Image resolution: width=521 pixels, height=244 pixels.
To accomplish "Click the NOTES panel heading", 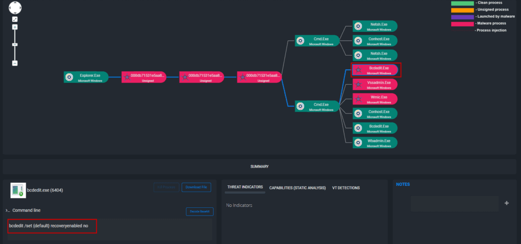I will pos(403,184).
